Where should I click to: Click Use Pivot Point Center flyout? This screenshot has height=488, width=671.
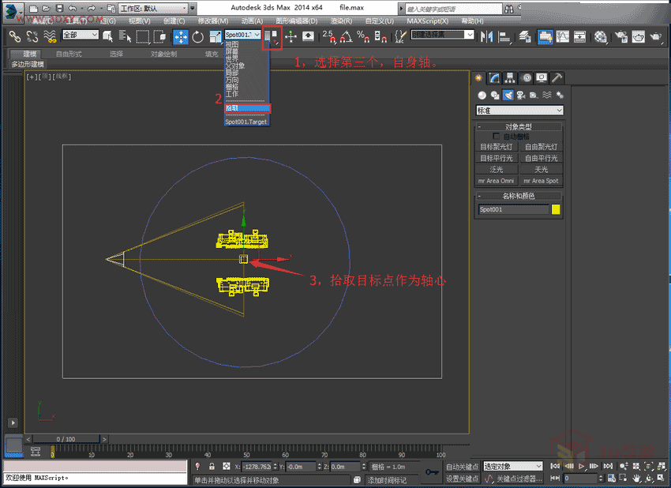coord(272,36)
